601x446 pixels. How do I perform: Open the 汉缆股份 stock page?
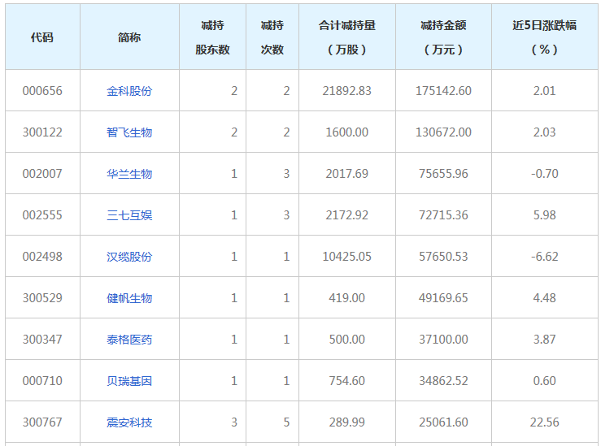tap(129, 257)
